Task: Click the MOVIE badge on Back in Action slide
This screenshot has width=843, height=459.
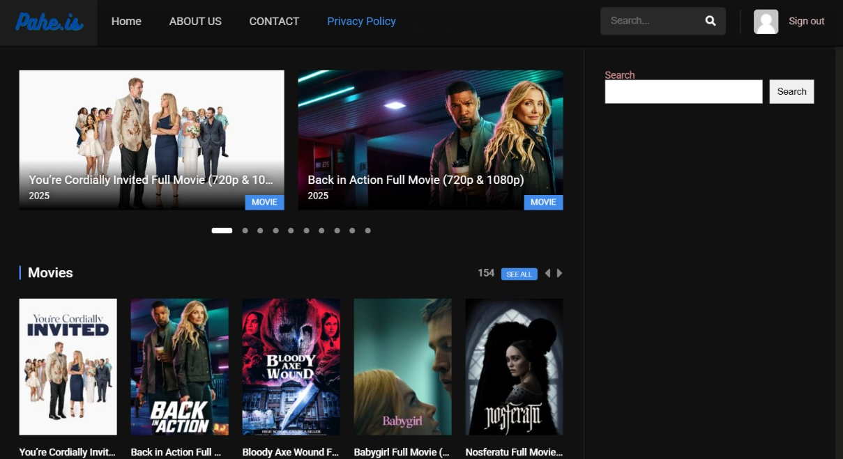Action: [543, 202]
